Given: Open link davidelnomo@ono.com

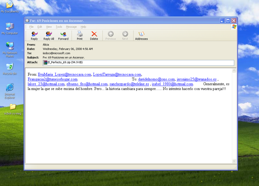Looking at the screenshot, I should point(156,79).
